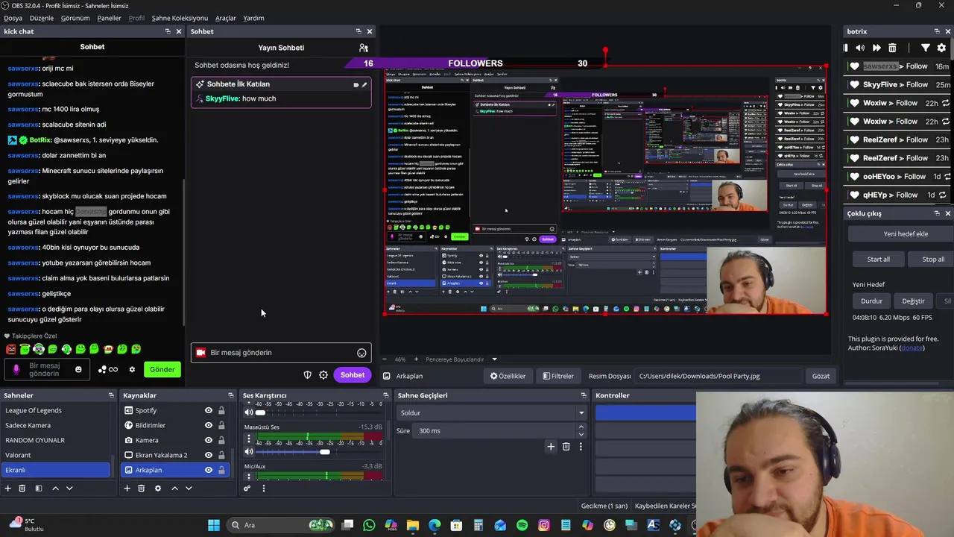This screenshot has width=954, height=537.
Task: Move source up arrow in Kaynaklar
Action: tap(174, 489)
